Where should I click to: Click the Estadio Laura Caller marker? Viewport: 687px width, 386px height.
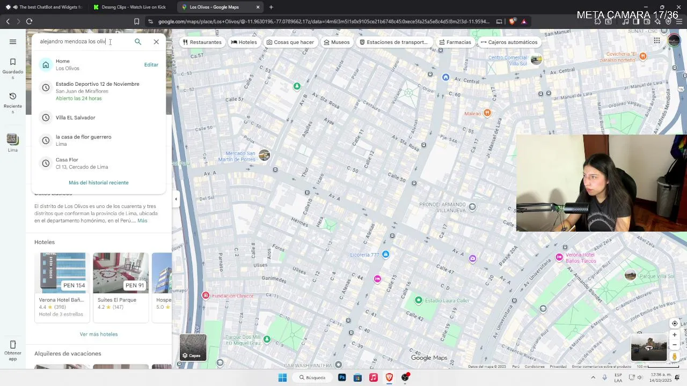point(419,300)
